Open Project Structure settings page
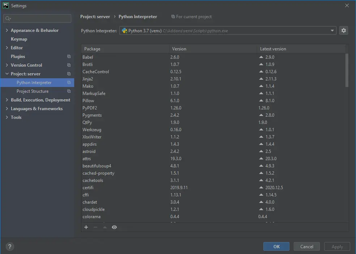 click(33, 91)
